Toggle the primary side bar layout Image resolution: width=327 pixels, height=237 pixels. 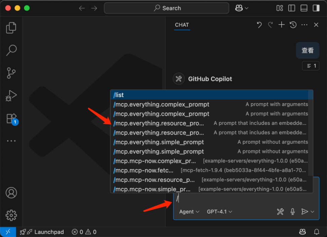[292, 8]
